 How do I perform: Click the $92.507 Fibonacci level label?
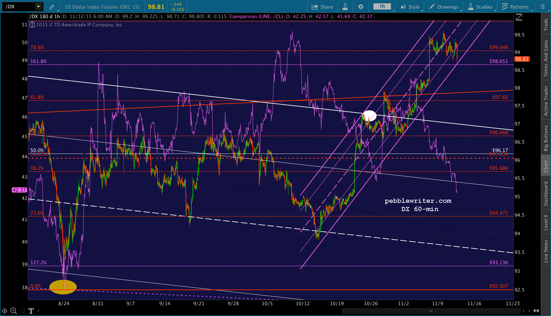tap(499, 286)
